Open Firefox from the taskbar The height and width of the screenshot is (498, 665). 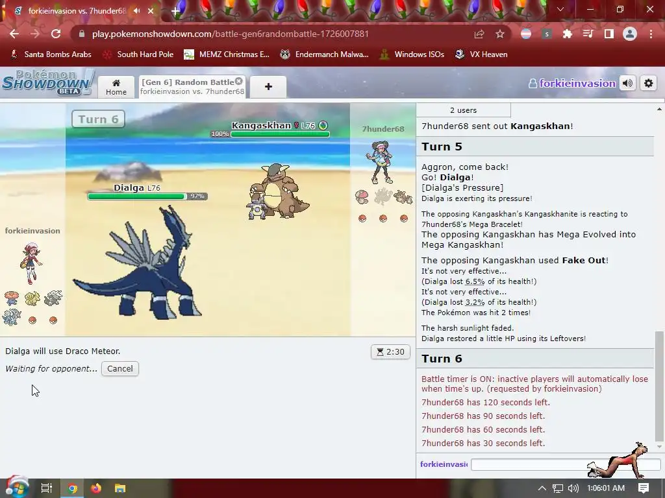click(x=96, y=488)
